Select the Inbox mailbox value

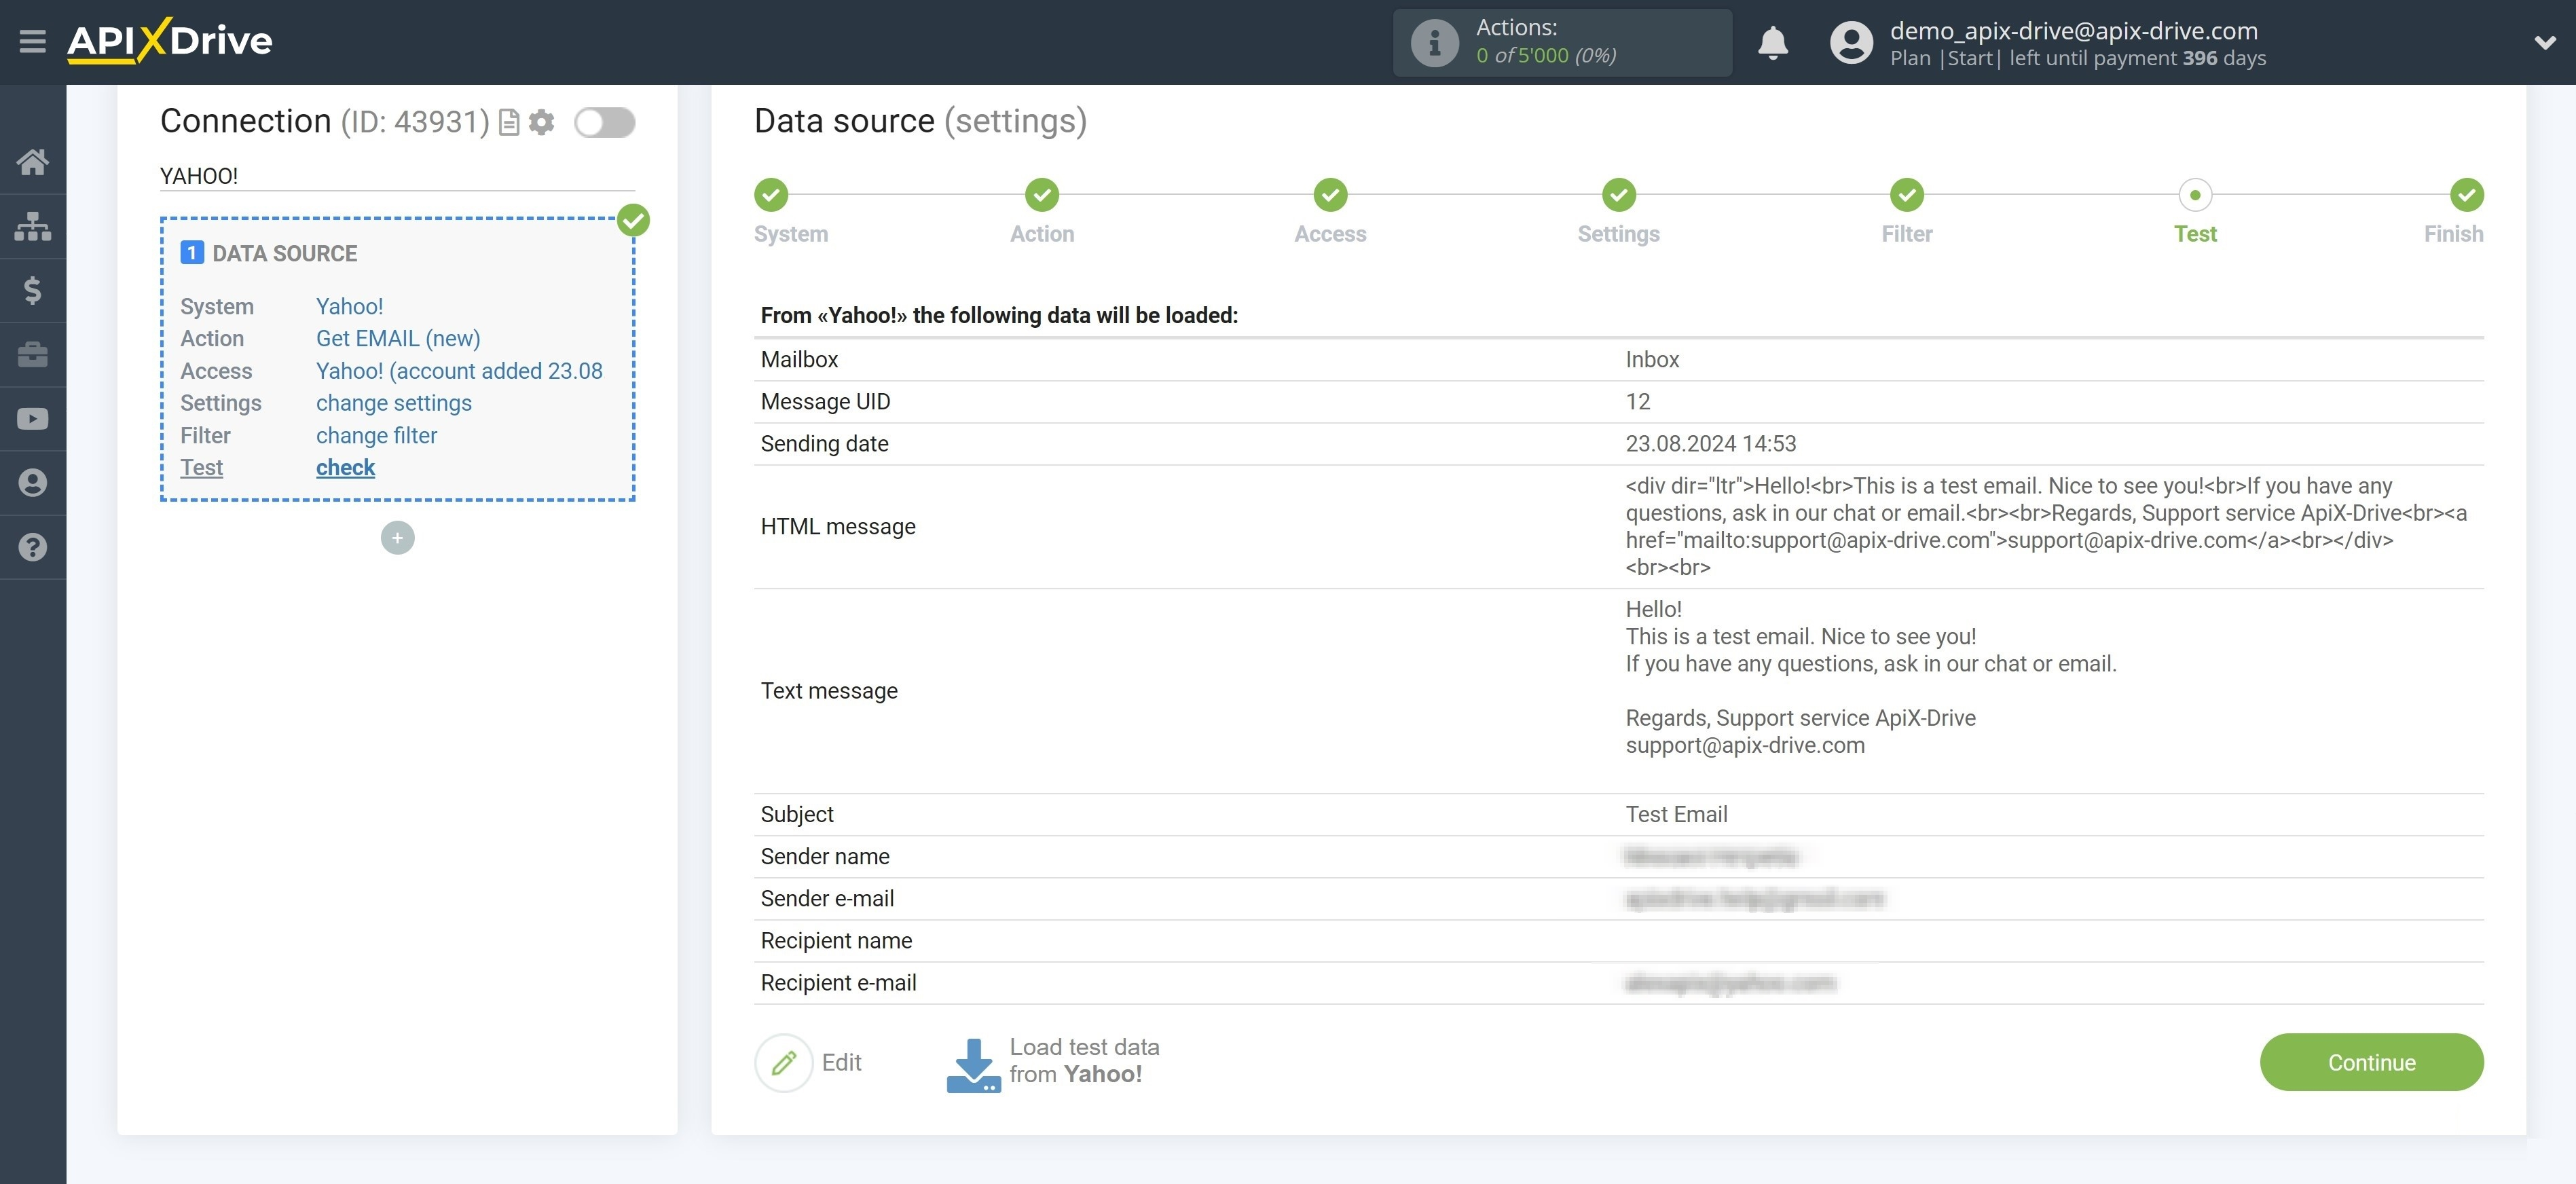pos(1652,359)
